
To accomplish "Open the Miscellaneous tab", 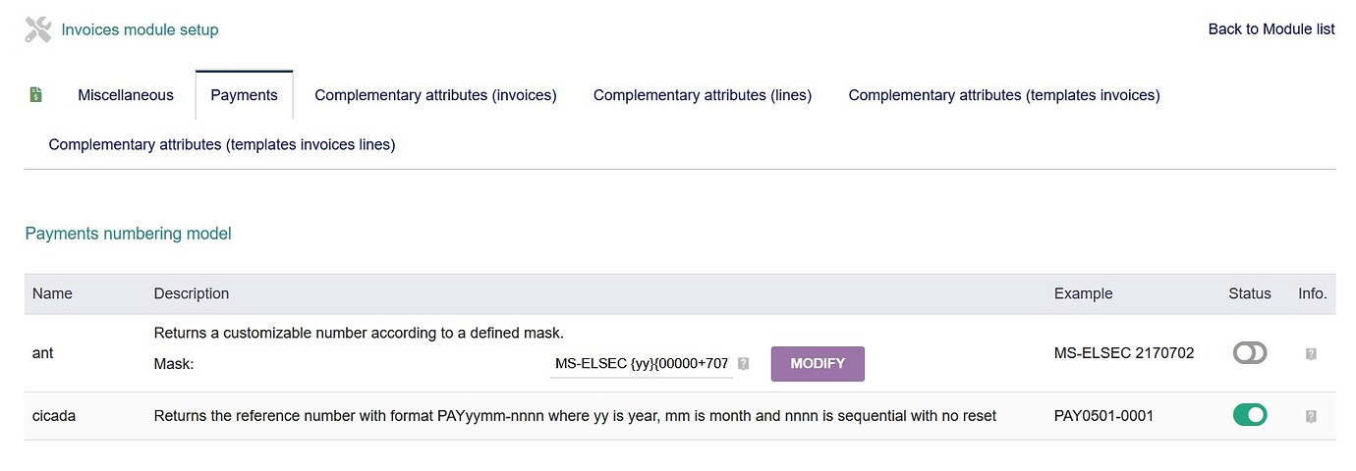I will coord(126,95).
